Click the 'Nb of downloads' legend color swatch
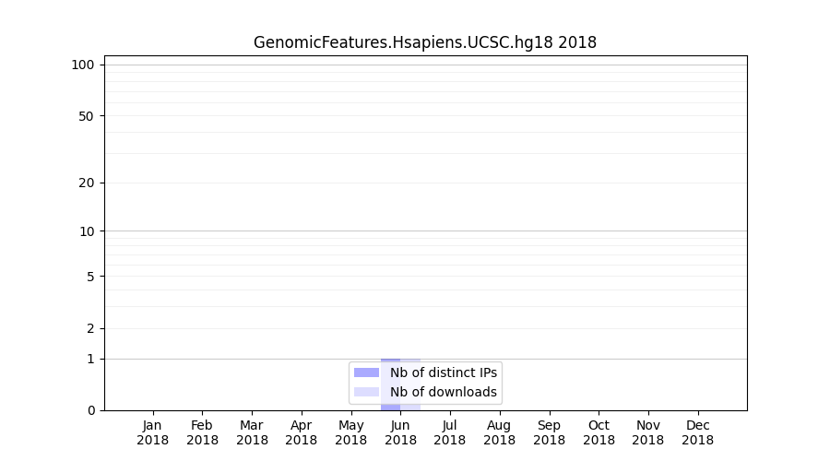The image size is (830, 461). (366, 392)
